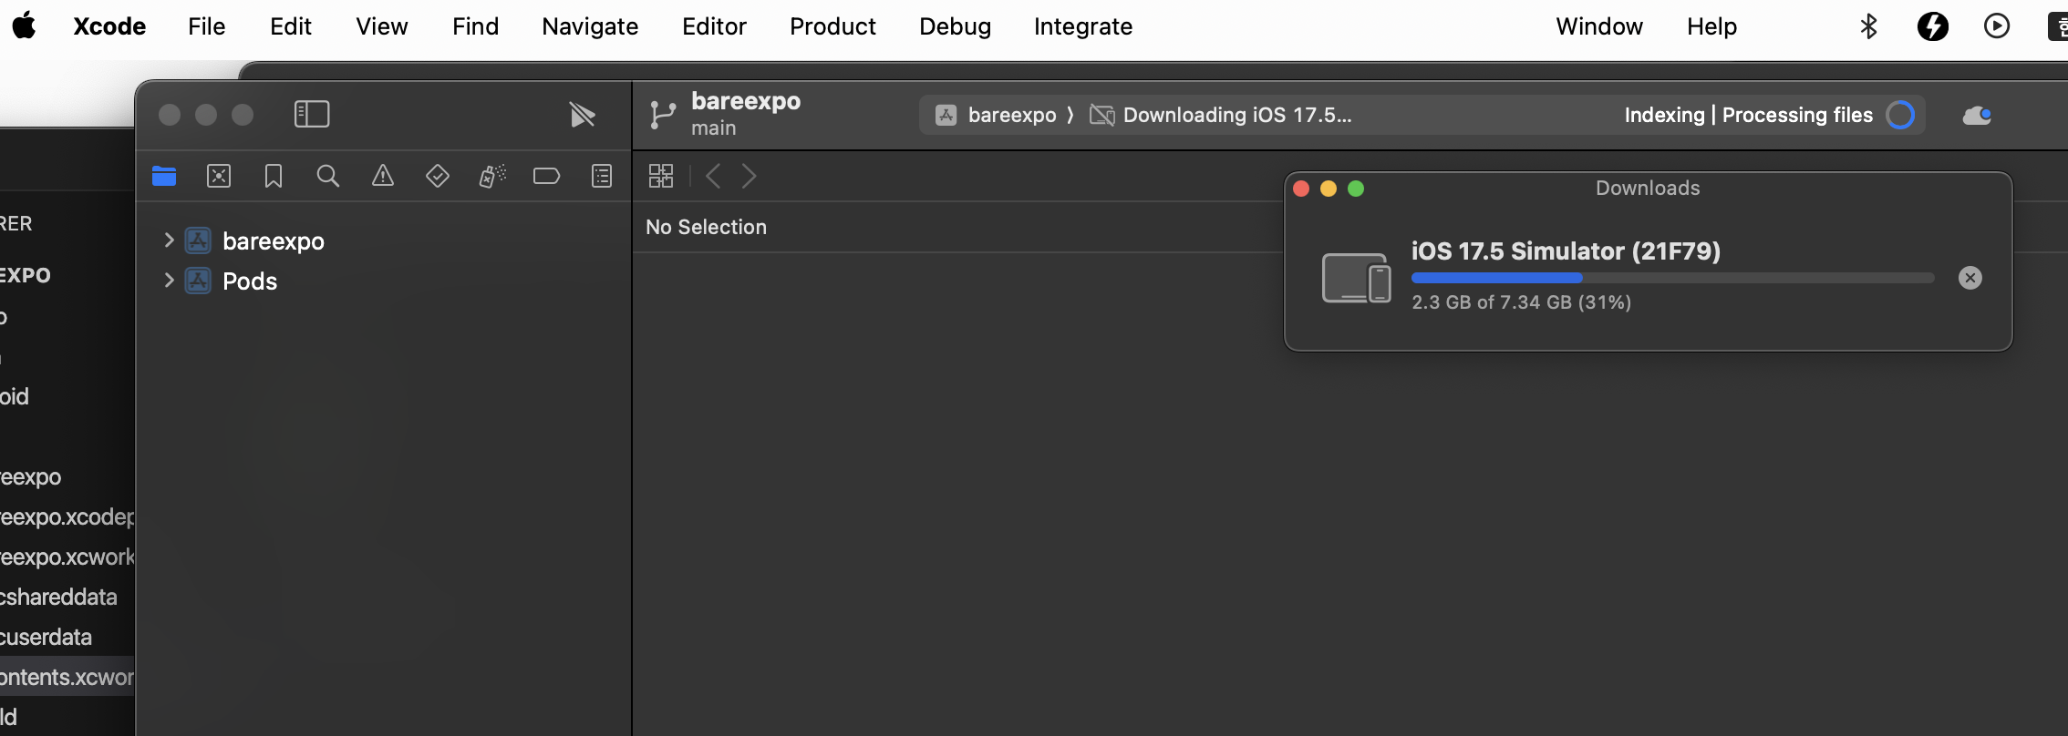The width and height of the screenshot is (2068, 736).
Task: Open the Editor menu
Action: click(x=714, y=26)
